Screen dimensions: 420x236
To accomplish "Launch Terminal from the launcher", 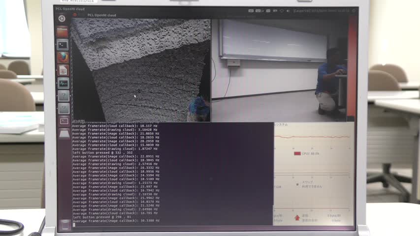I will 63,45.
